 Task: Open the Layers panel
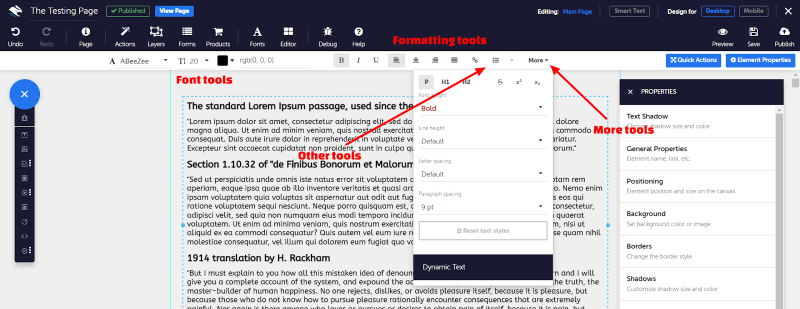tap(156, 32)
